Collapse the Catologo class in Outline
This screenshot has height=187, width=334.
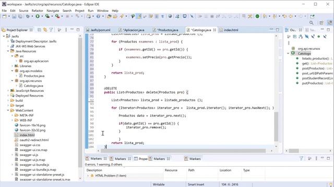288,54
